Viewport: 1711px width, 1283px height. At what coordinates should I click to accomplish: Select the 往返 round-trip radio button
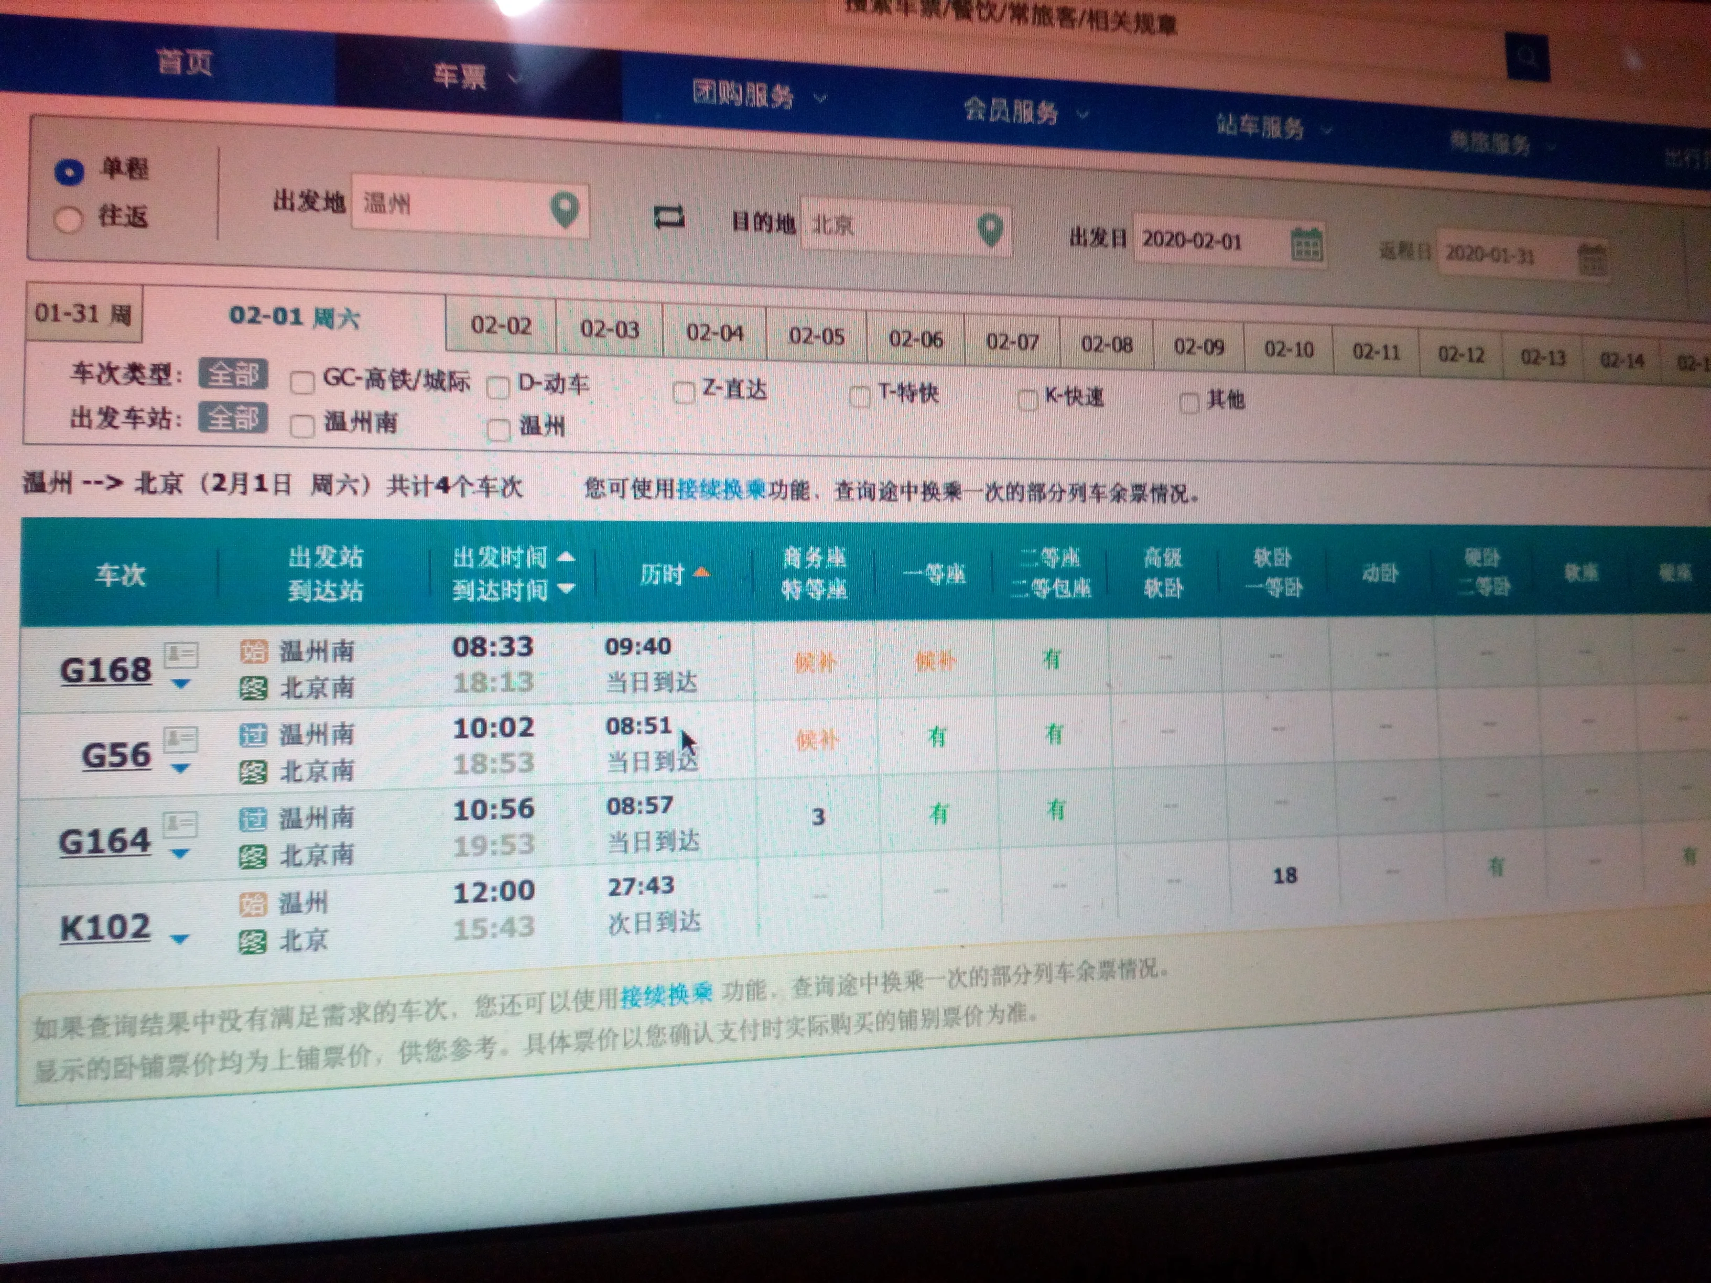[x=69, y=219]
